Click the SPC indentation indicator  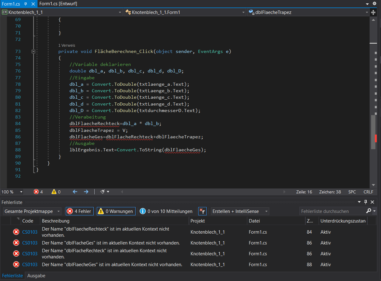[x=352, y=192]
